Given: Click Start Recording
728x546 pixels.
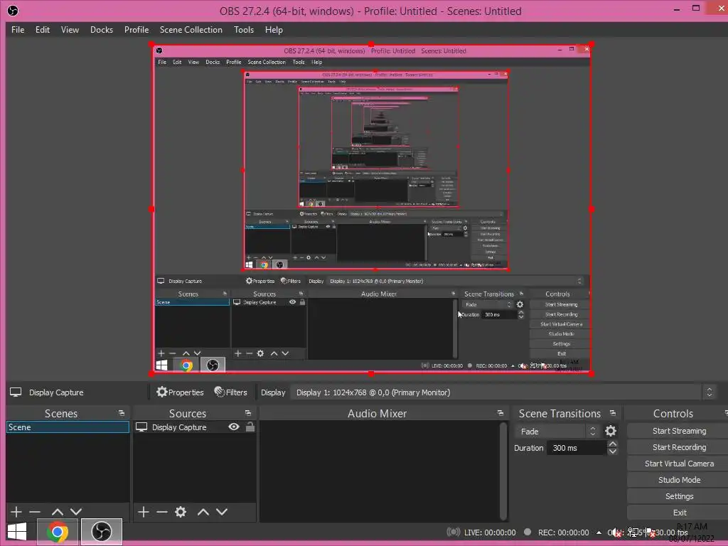Looking at the screenshot, I should pyautogui.click(x=679, y=447).
